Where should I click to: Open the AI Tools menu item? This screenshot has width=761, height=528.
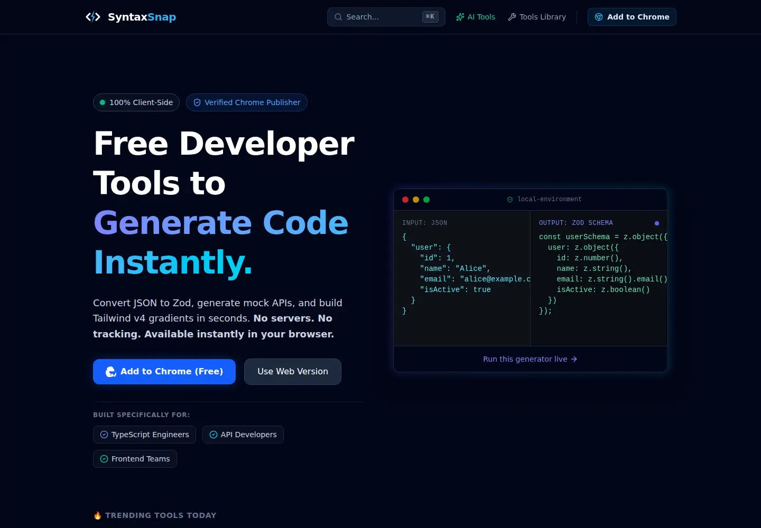click(476, 17)
